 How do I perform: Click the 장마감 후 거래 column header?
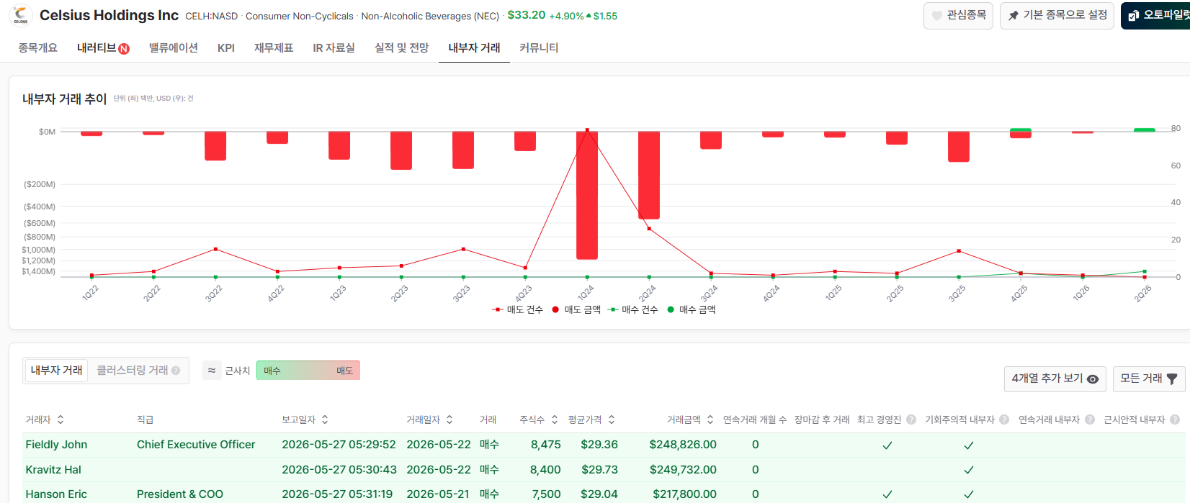pyautogui.click(x=822, y=420)
